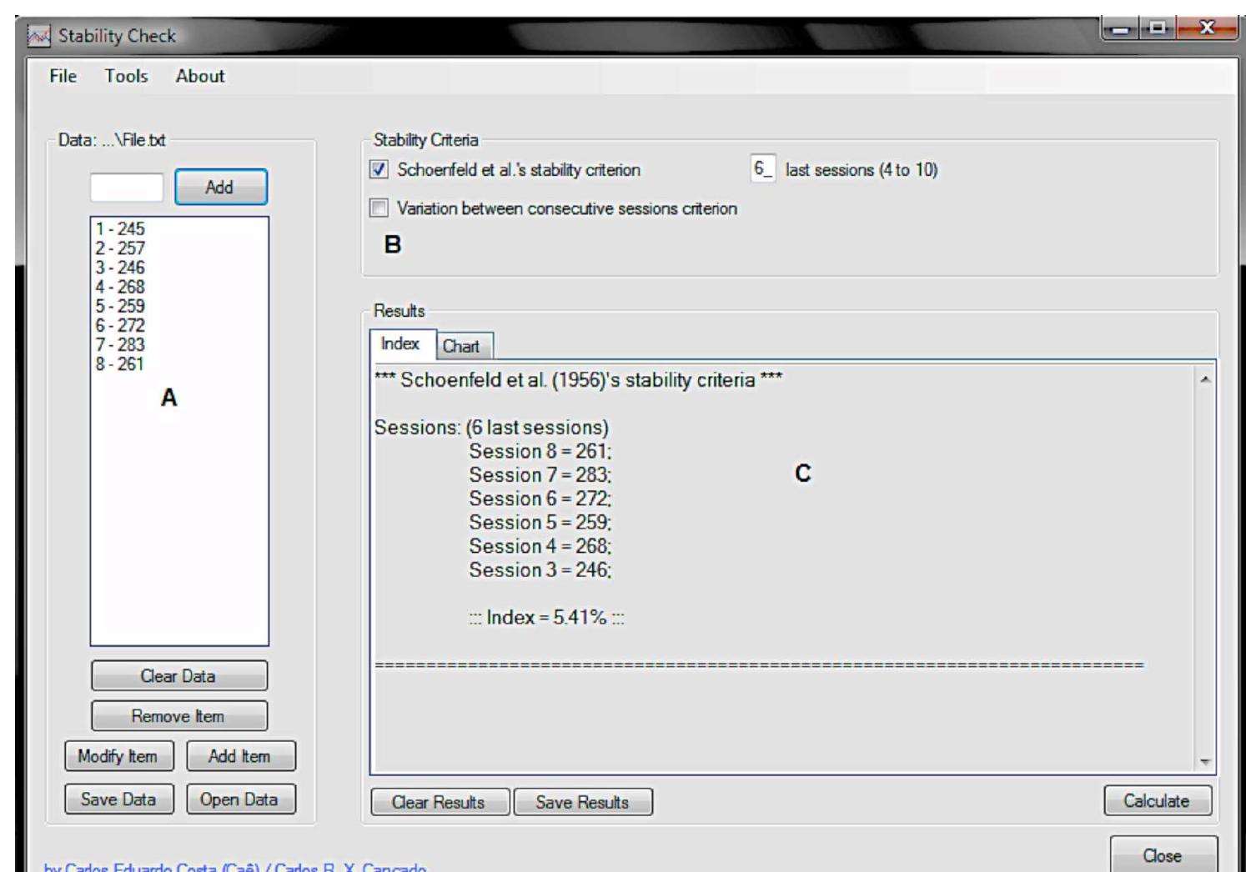Click the Add Item button
This screenshot has height=872, width=1246.
click(240, 756)
